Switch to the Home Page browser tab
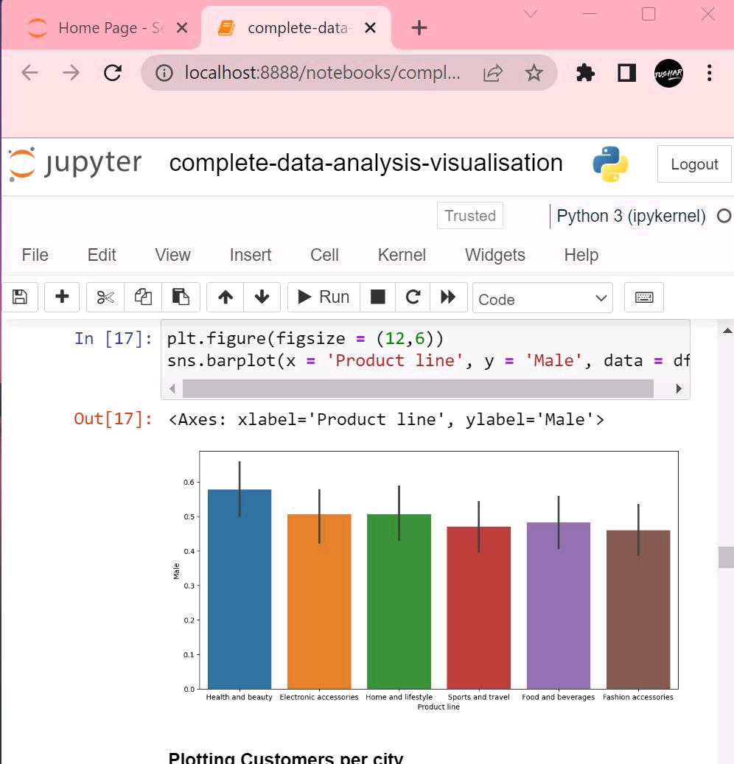 (102, 28)
